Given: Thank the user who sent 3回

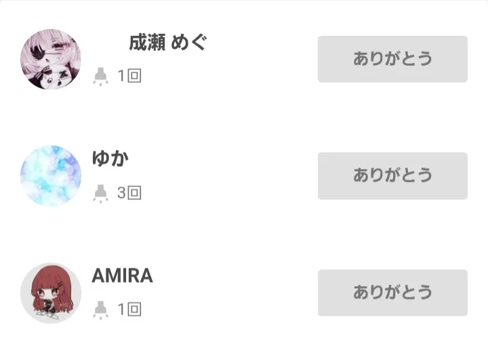Looking at the screenshot, I should (x=392, y=176).
